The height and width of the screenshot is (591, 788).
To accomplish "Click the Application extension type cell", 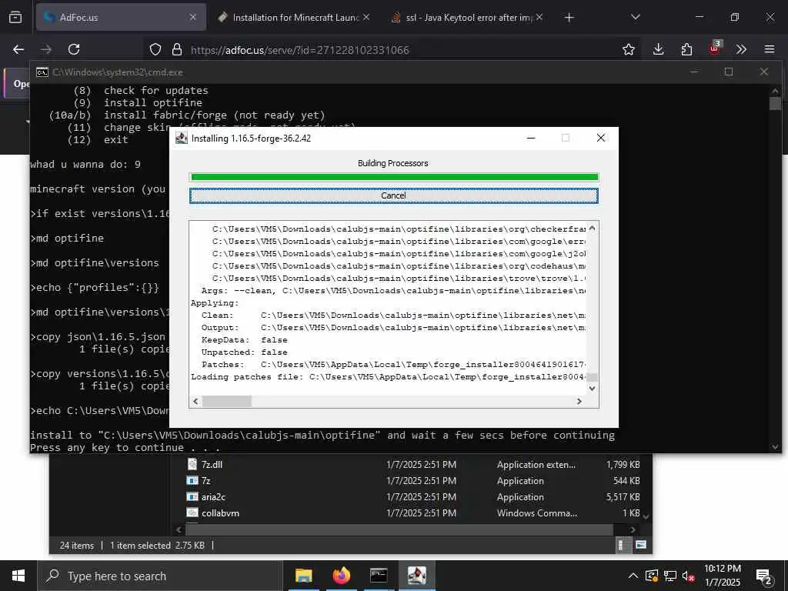I will point(536,464).
